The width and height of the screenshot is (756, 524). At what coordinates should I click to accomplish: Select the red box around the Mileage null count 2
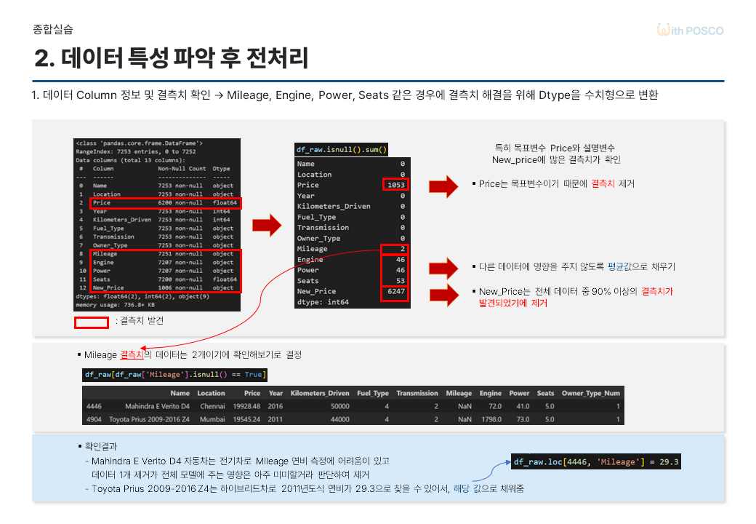pos(397,248)
